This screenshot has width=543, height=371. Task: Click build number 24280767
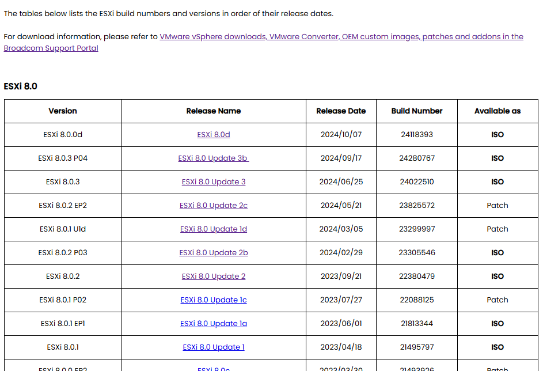(416, 158)
